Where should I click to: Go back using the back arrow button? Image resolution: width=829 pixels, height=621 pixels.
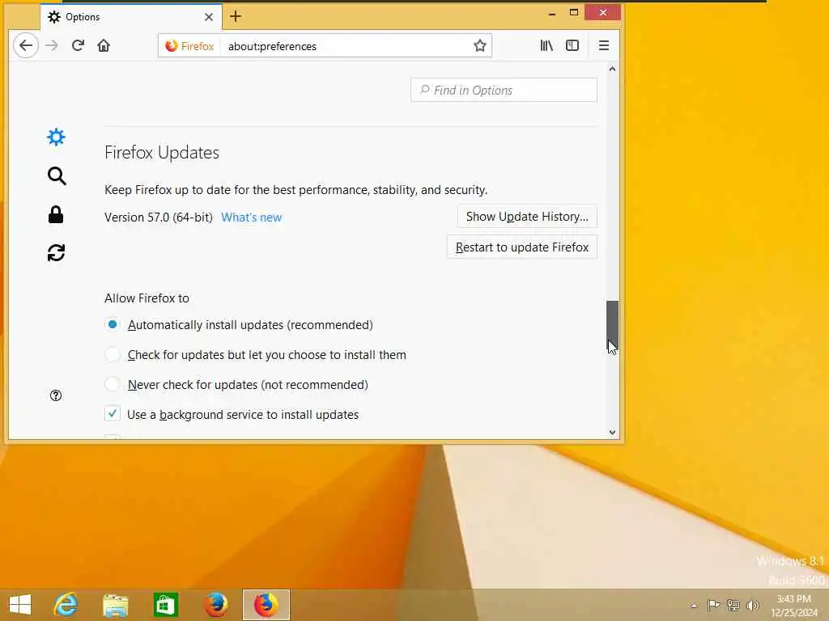pos(25,45)
